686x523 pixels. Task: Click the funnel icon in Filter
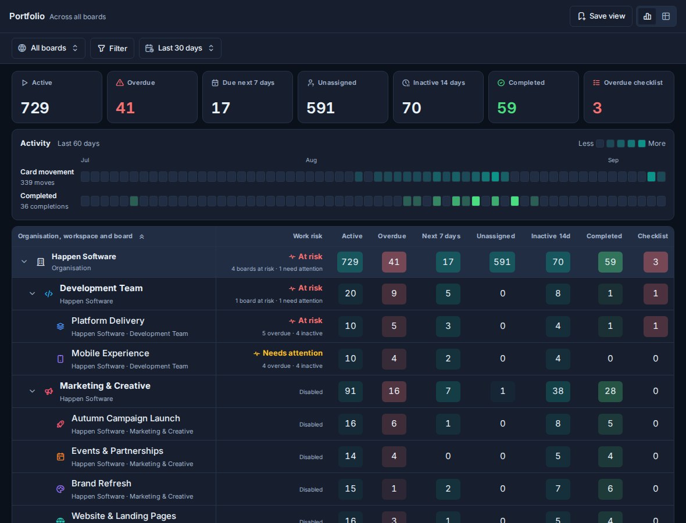tap(101, 48)
